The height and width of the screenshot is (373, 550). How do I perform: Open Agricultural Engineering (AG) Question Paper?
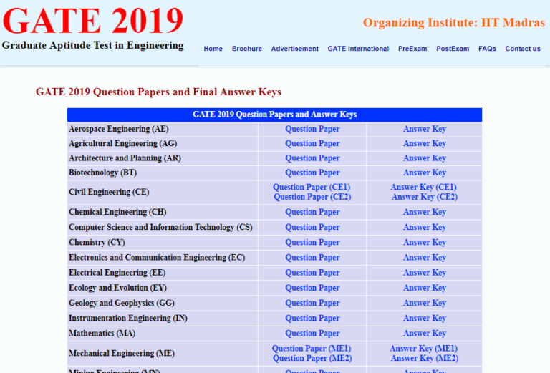tap(312, 143)
